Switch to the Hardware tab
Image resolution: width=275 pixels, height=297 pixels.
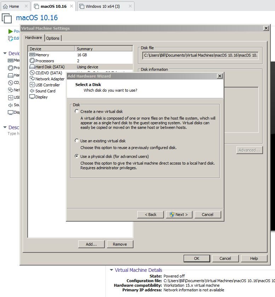34,38
